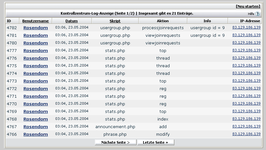Click IP address in row 4768
Viewport: 266px width, 150px height.
coord(246,119)
